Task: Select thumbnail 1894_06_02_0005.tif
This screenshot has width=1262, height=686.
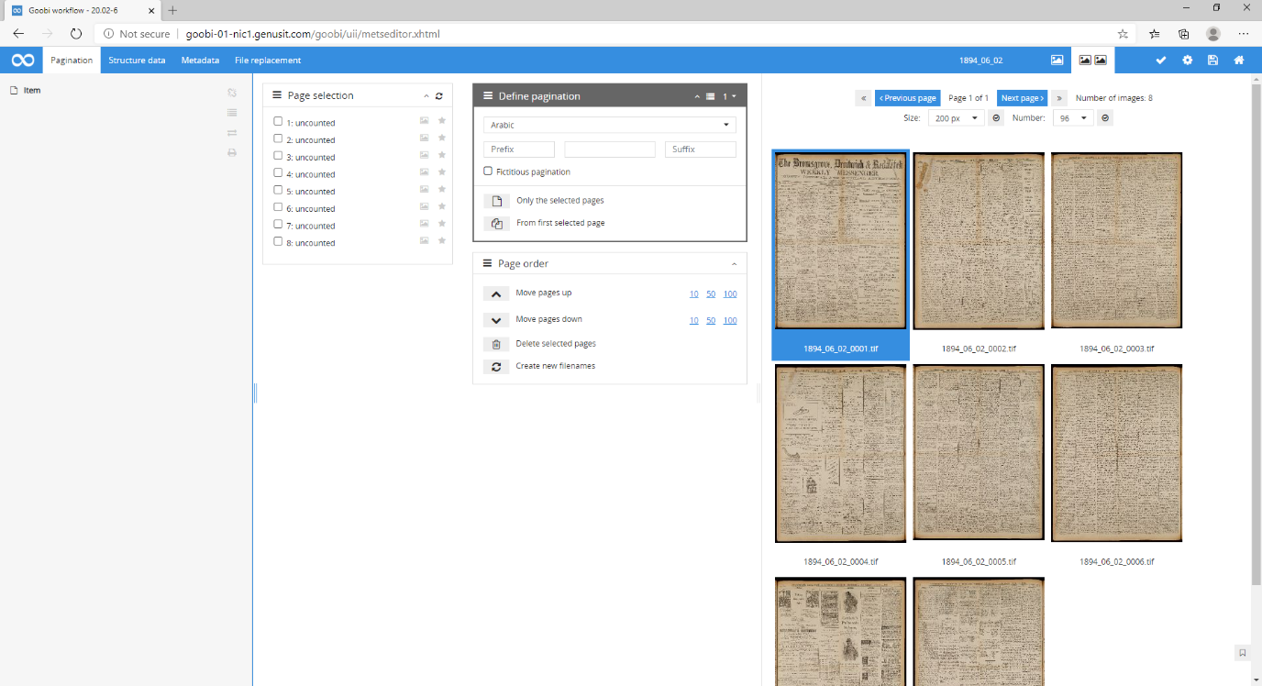Action: pyautogui.click(x=979, y=453)
